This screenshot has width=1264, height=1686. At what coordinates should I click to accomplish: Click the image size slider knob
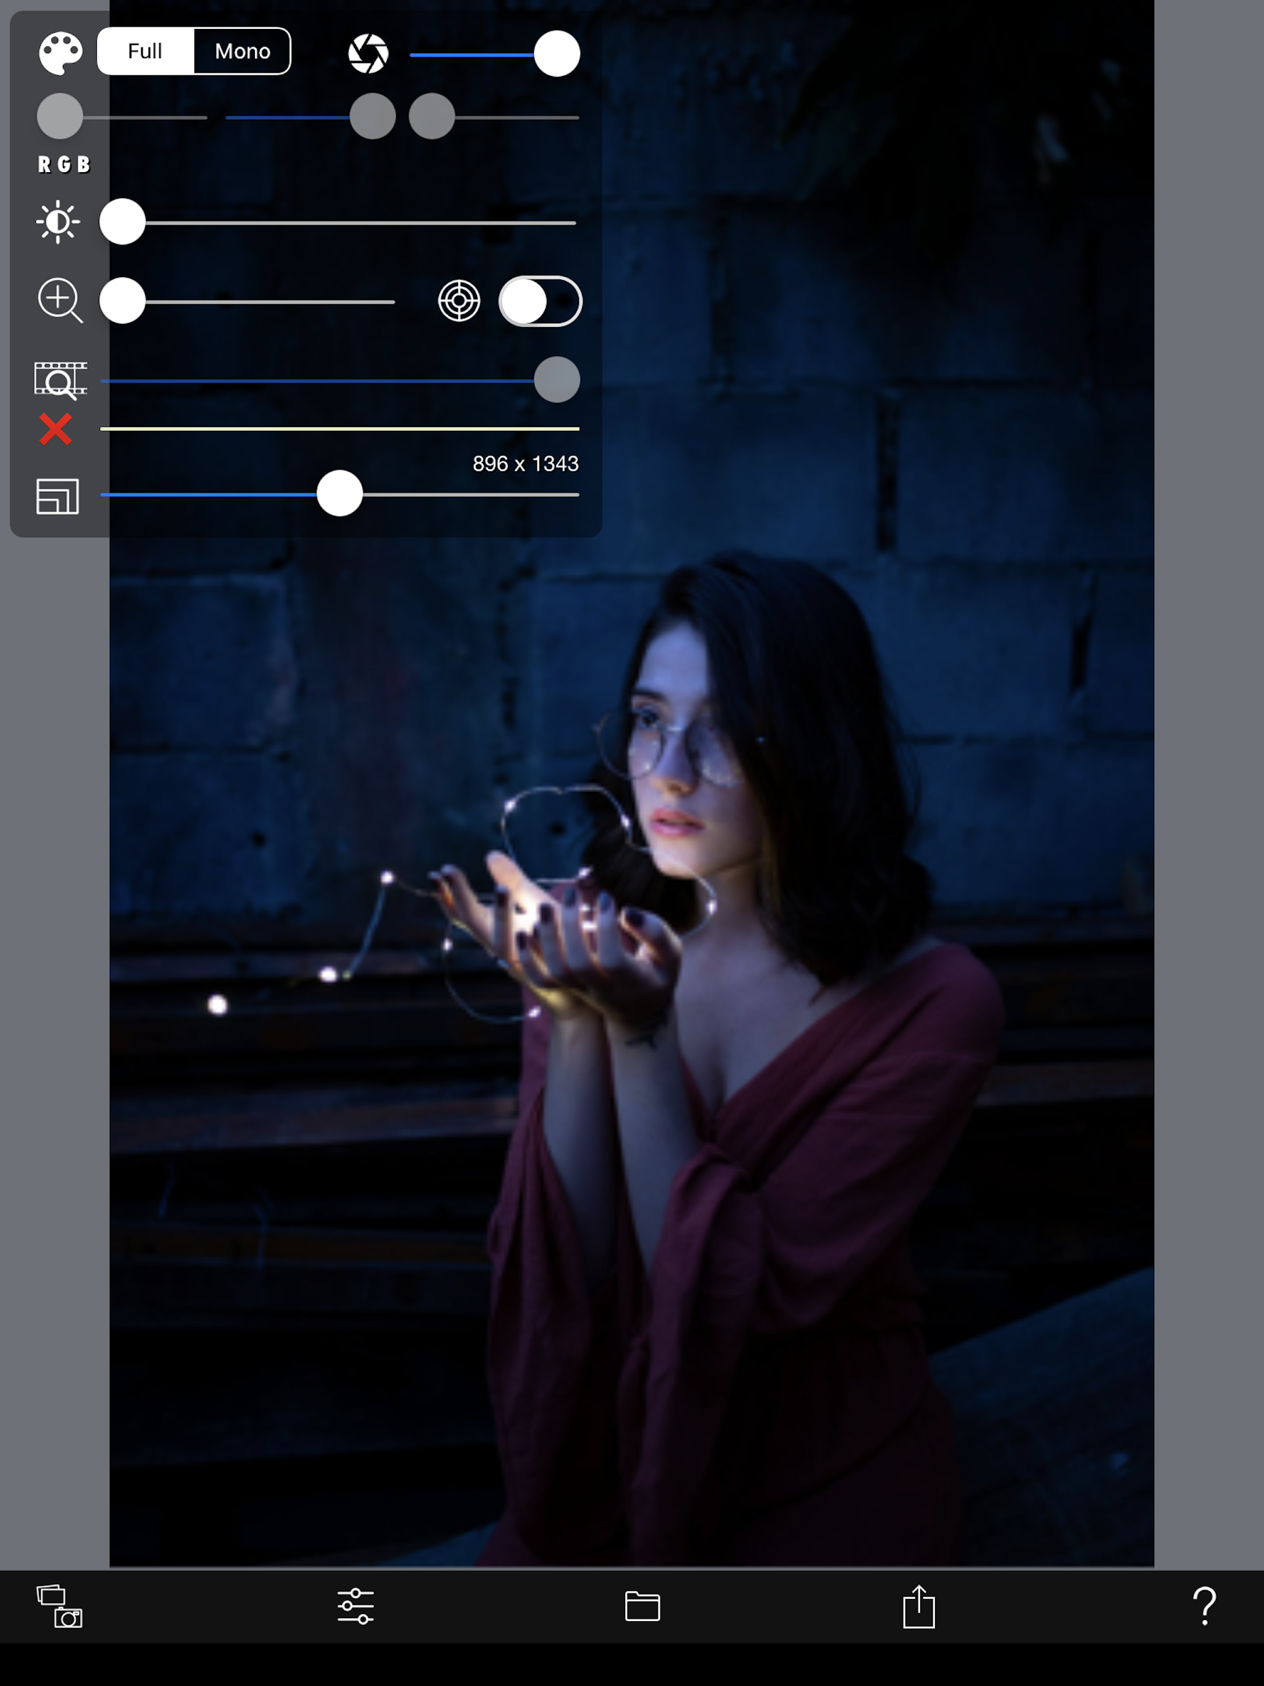pyautogui.click(x=339, y=493)
